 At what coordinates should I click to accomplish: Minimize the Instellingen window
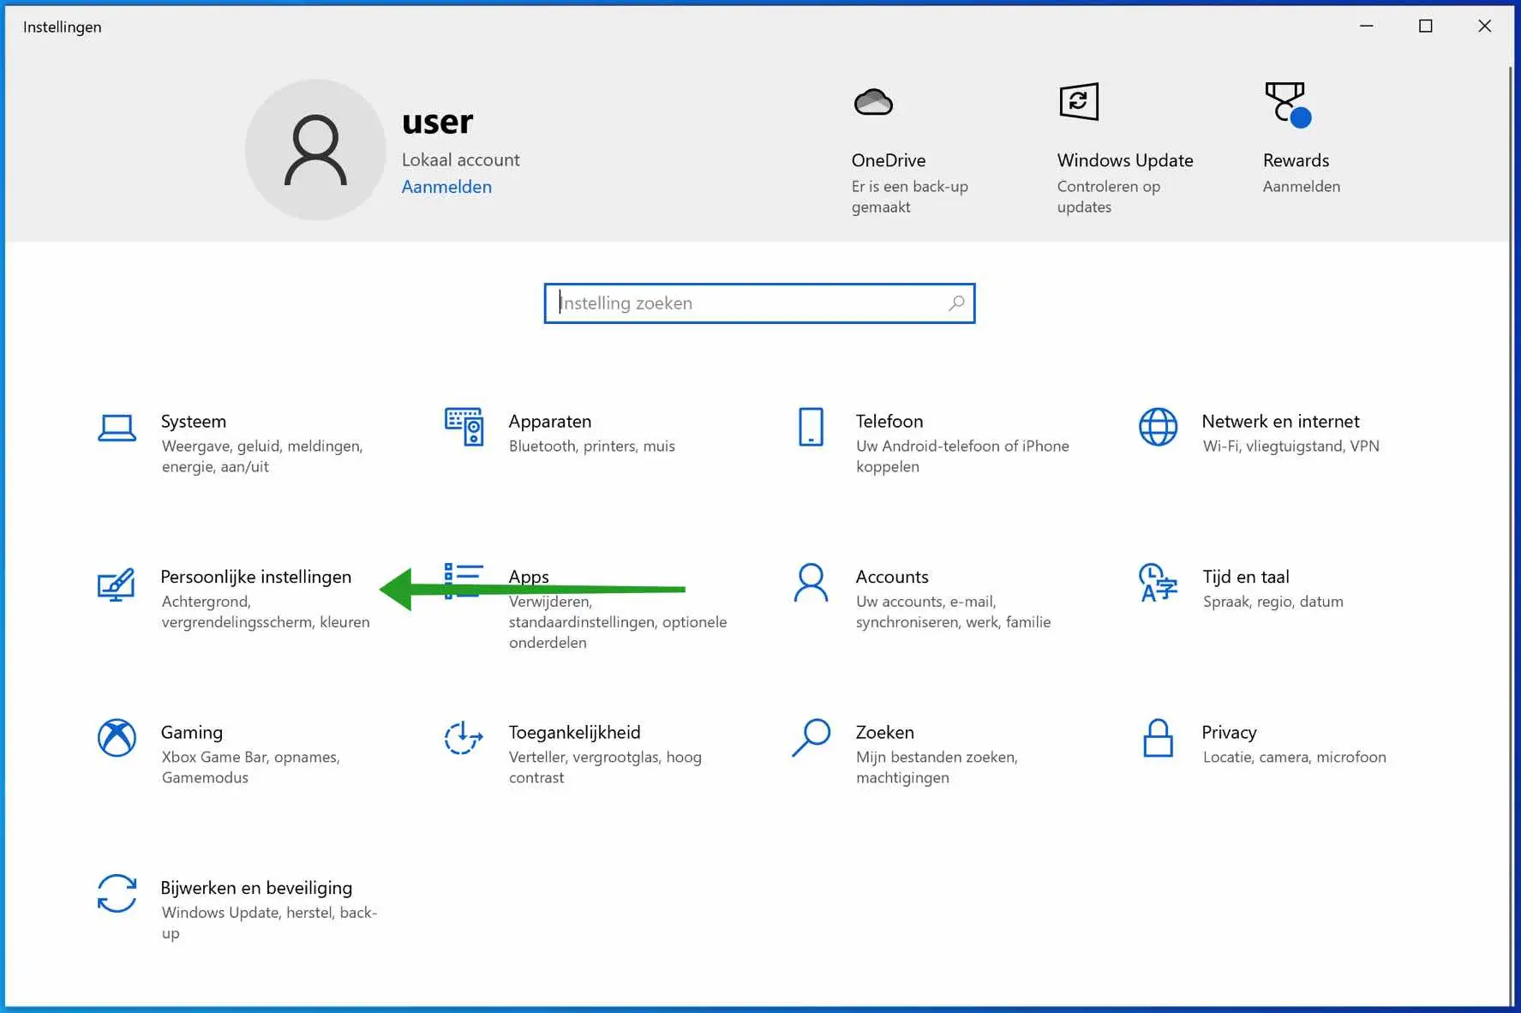point(1367,26)
